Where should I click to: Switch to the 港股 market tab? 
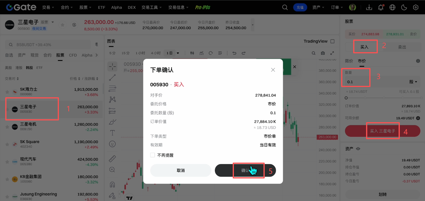click(19, 68)
